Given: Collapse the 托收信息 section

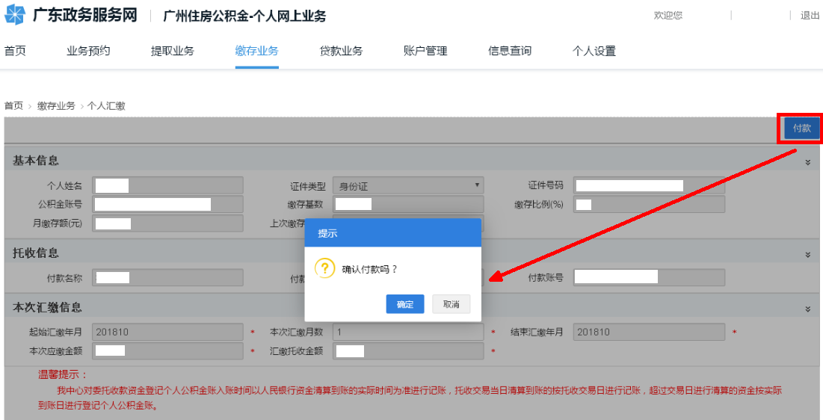Looking at the screenshot, I should 807,254.
